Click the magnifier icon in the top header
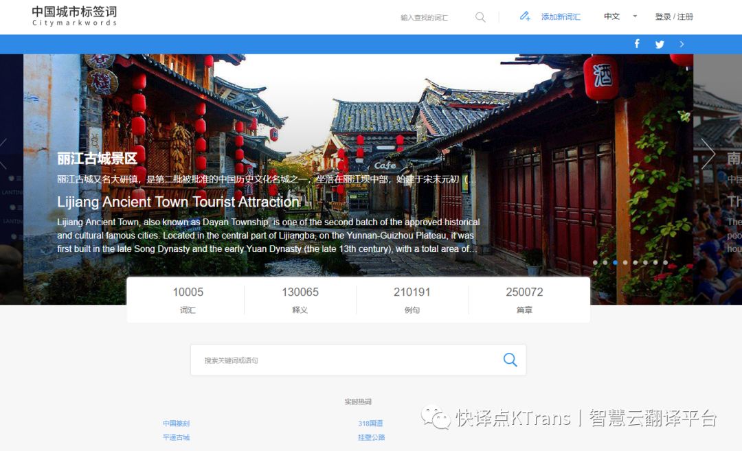 pyautogui.click(x=480, y=17)
